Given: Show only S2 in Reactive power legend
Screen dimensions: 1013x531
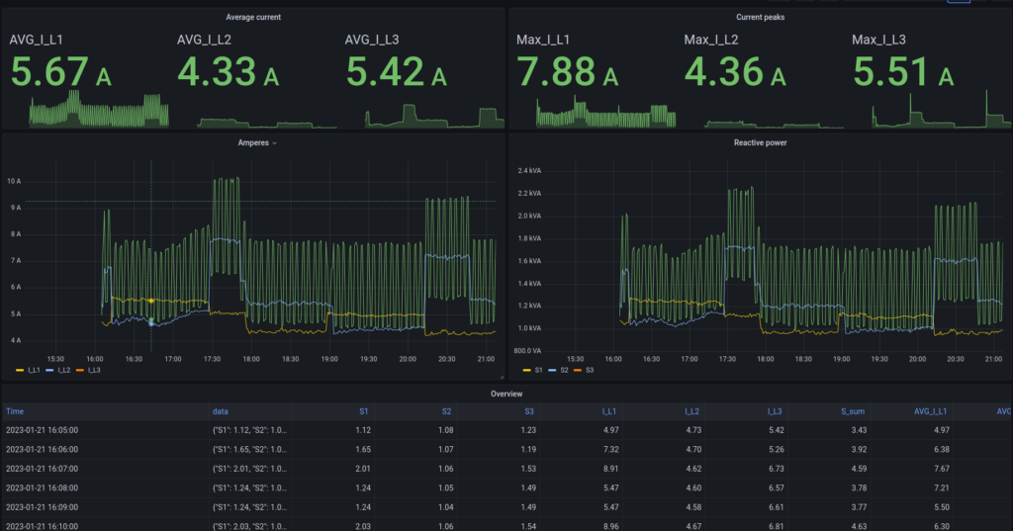Looking at the screenshot, I should tap(564, 370).
